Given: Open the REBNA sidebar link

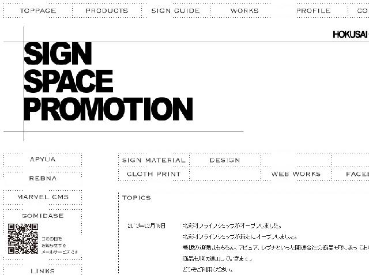Looking at the screenshot, I should (x=43, y=178).
